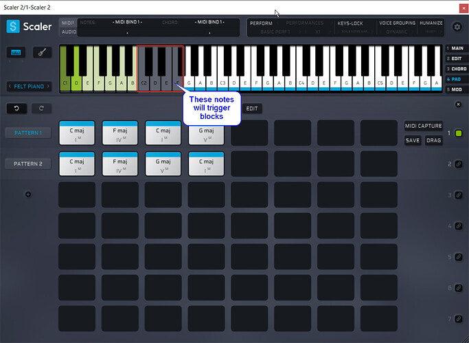The height and width of the screenshot is (343, 469).
Task: Click the link icon for row 6
Action: point(459,288)
